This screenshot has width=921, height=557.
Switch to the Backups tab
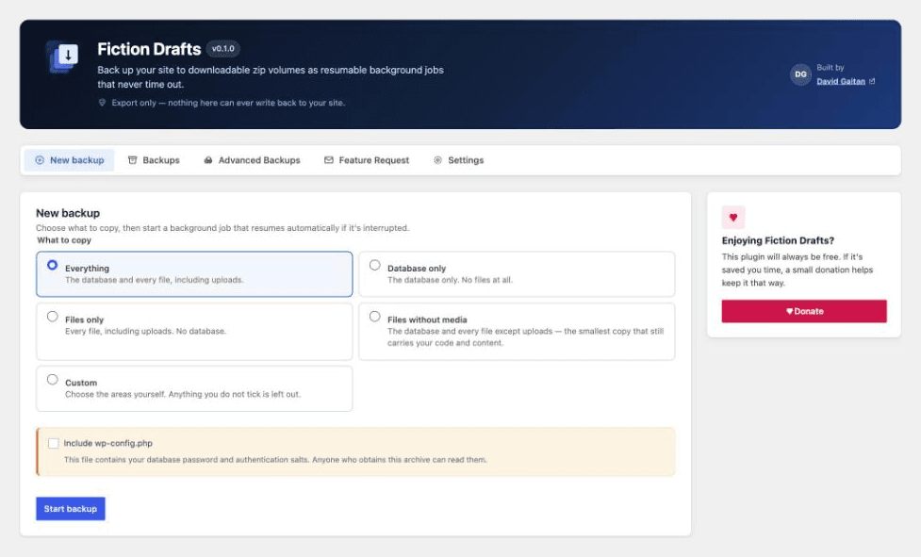pyautogui.click(x=154, y=160)
